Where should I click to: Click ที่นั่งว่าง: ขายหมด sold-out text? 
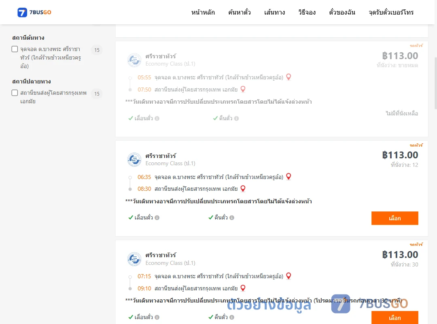pyautogui.click(x=397, y=65)
